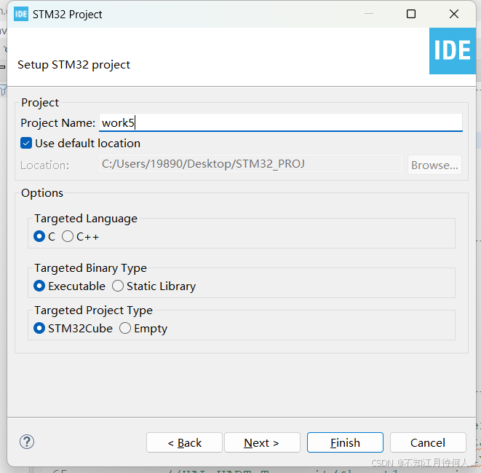Select Empty project type
The image size is (481, 473).
click(x=125, y=329)
